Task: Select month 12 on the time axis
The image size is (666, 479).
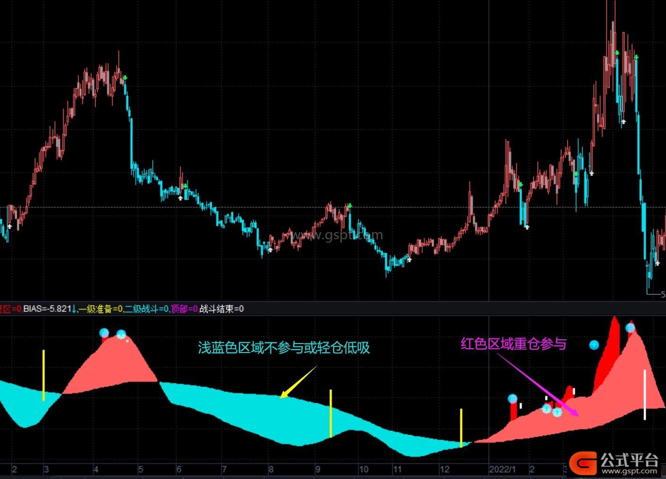Action: (x=444, y=470)
